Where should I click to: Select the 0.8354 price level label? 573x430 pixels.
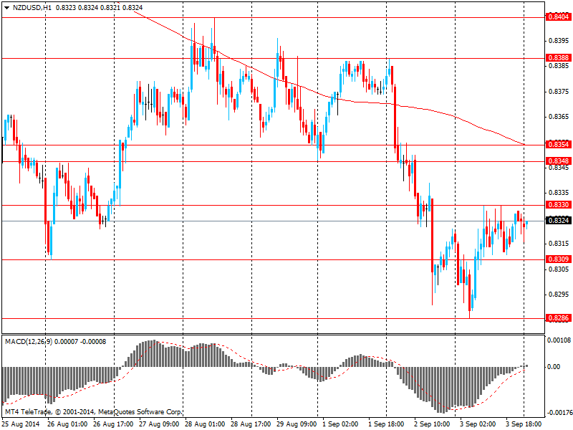tap(559, 145)
